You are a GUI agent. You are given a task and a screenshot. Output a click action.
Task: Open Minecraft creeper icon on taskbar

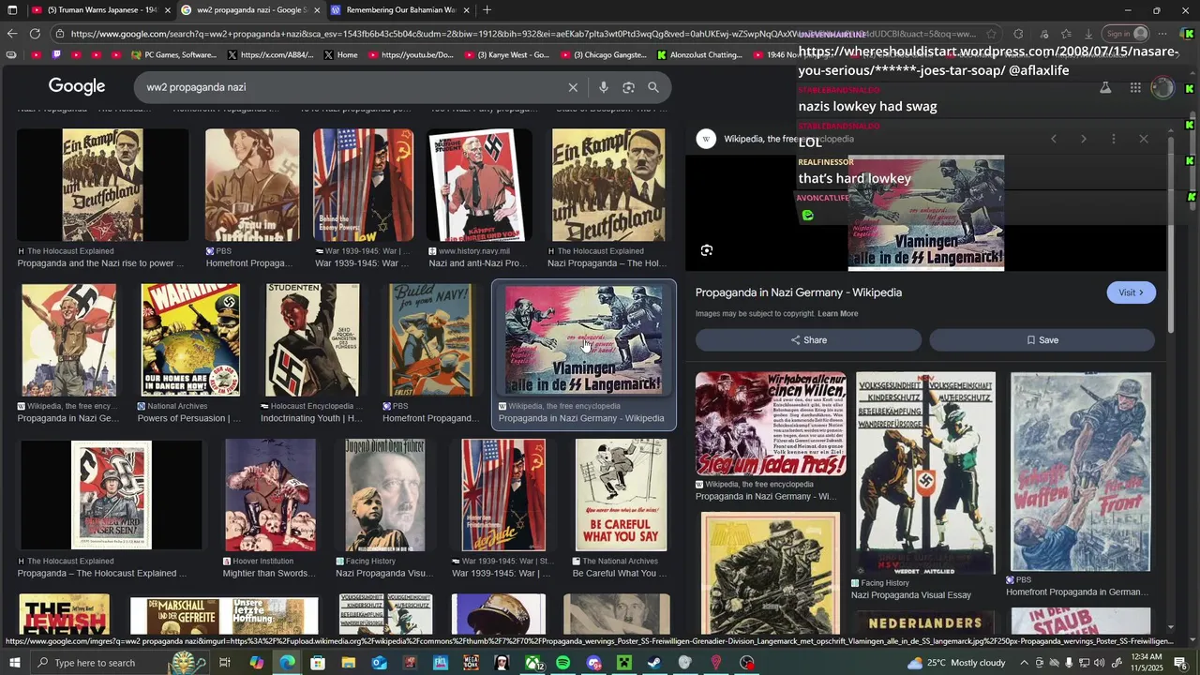click(x=623, y=663)
